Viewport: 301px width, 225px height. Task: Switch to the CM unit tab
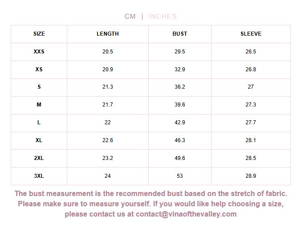[130, 16]
